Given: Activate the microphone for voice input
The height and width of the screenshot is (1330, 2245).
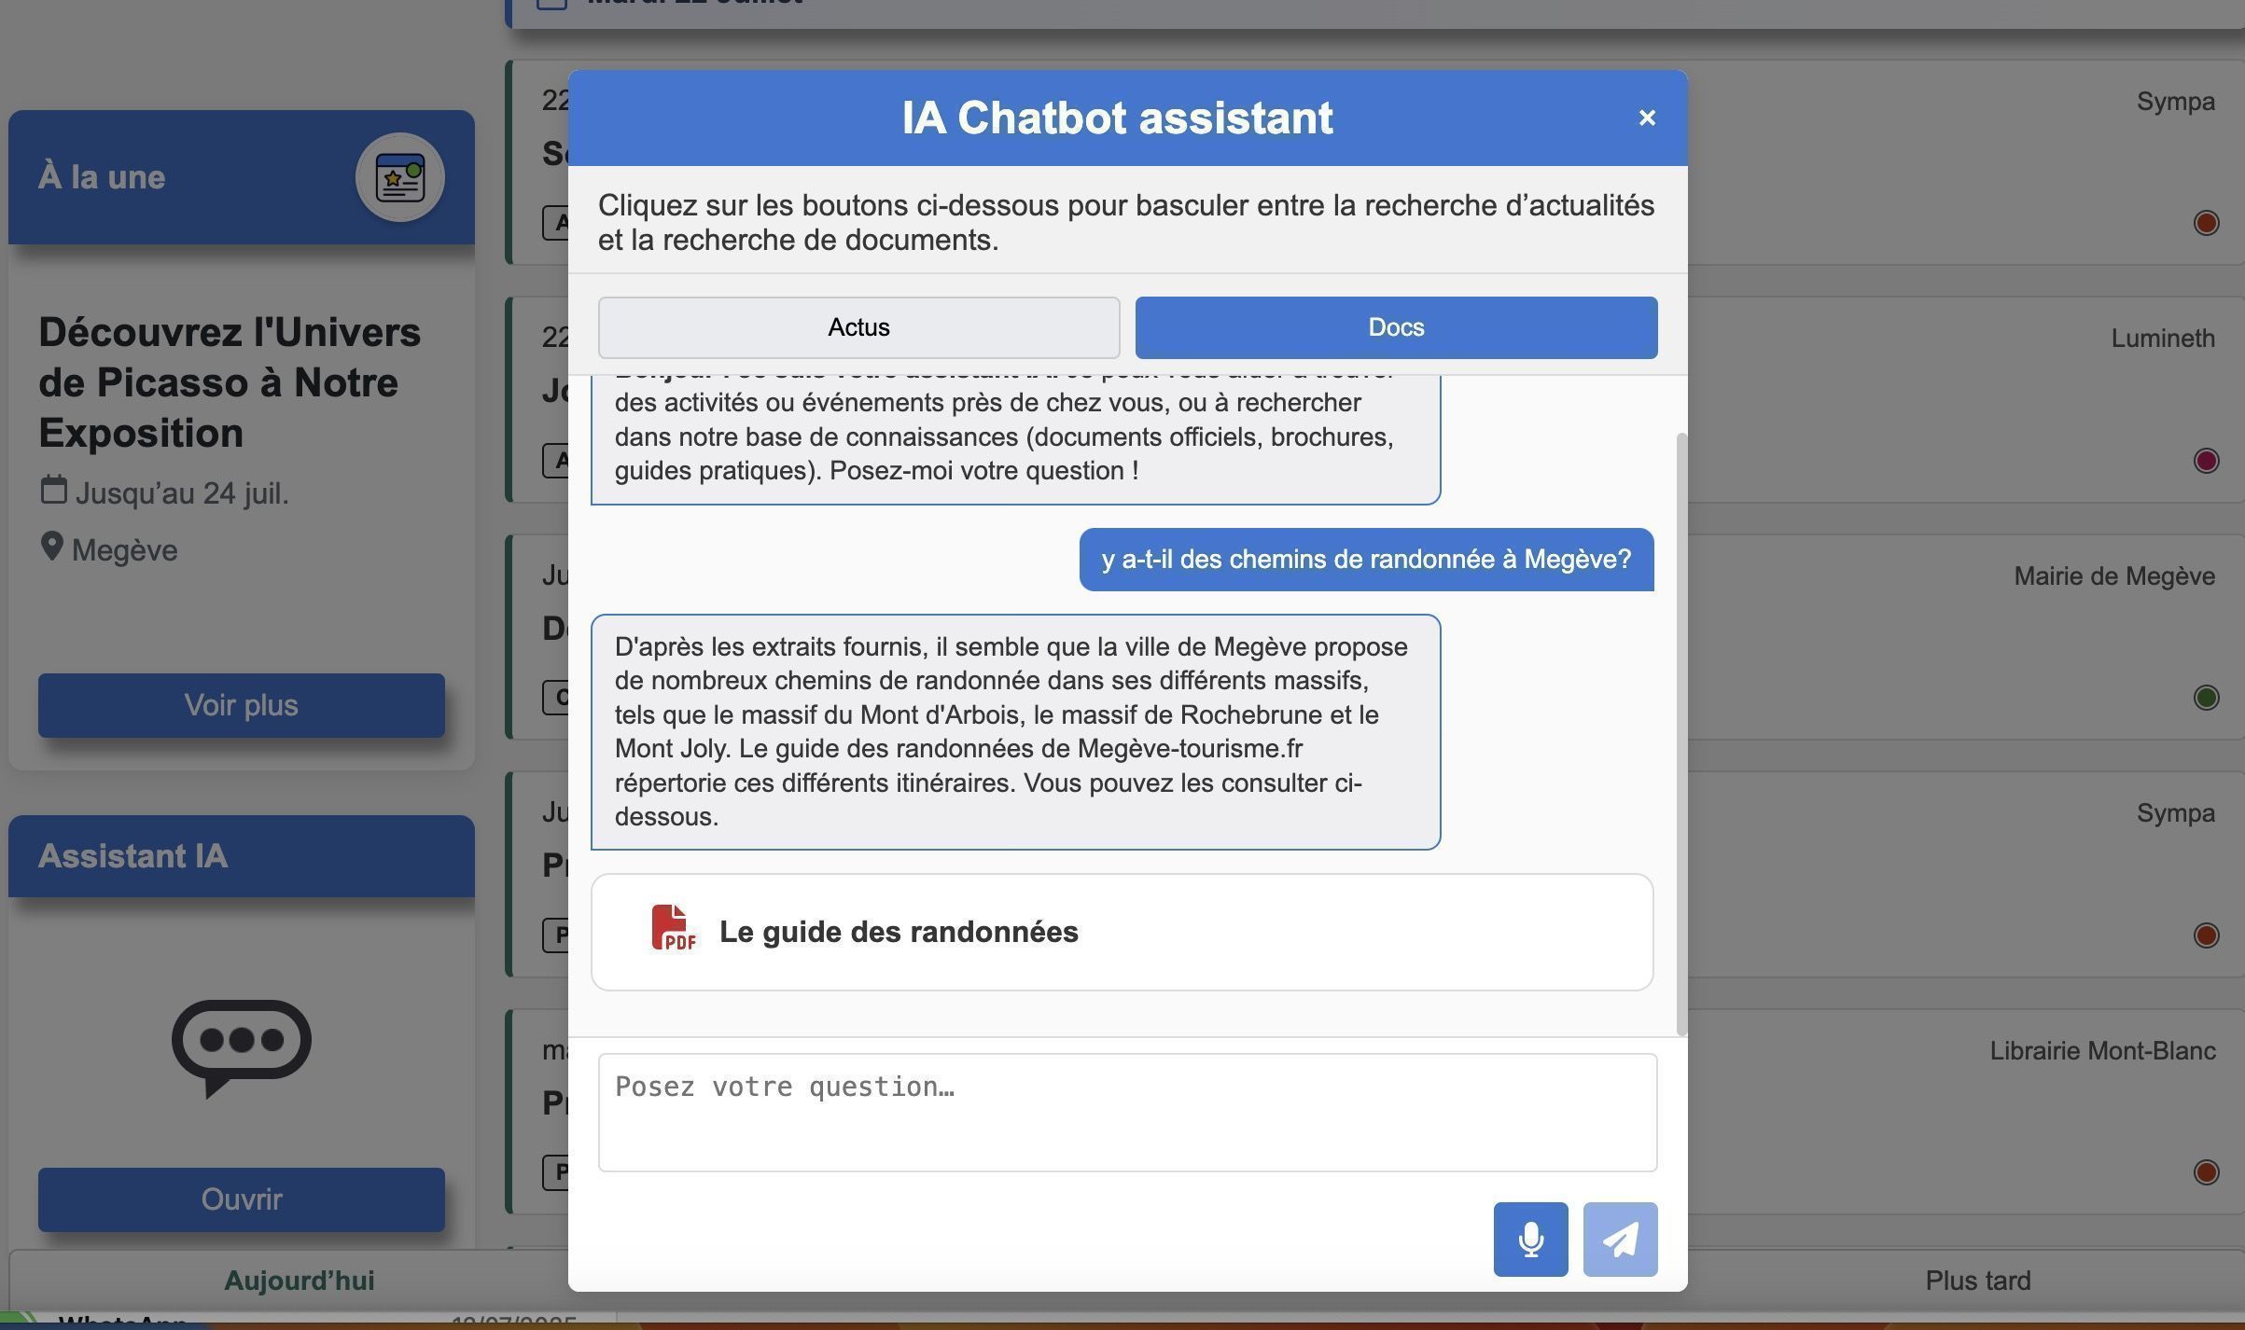Looking at the screenshot, I should point(1531,1240).
